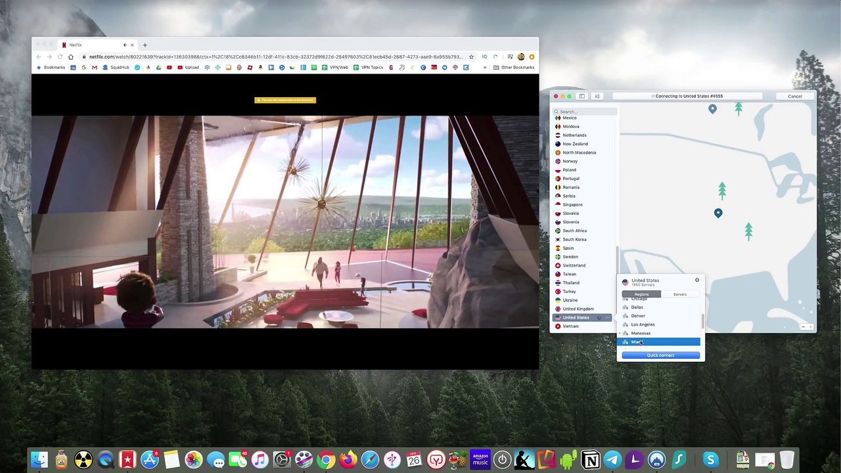Close the Netflix browser tab
Screen dimensions: 841x473
(x=132, y=45)
